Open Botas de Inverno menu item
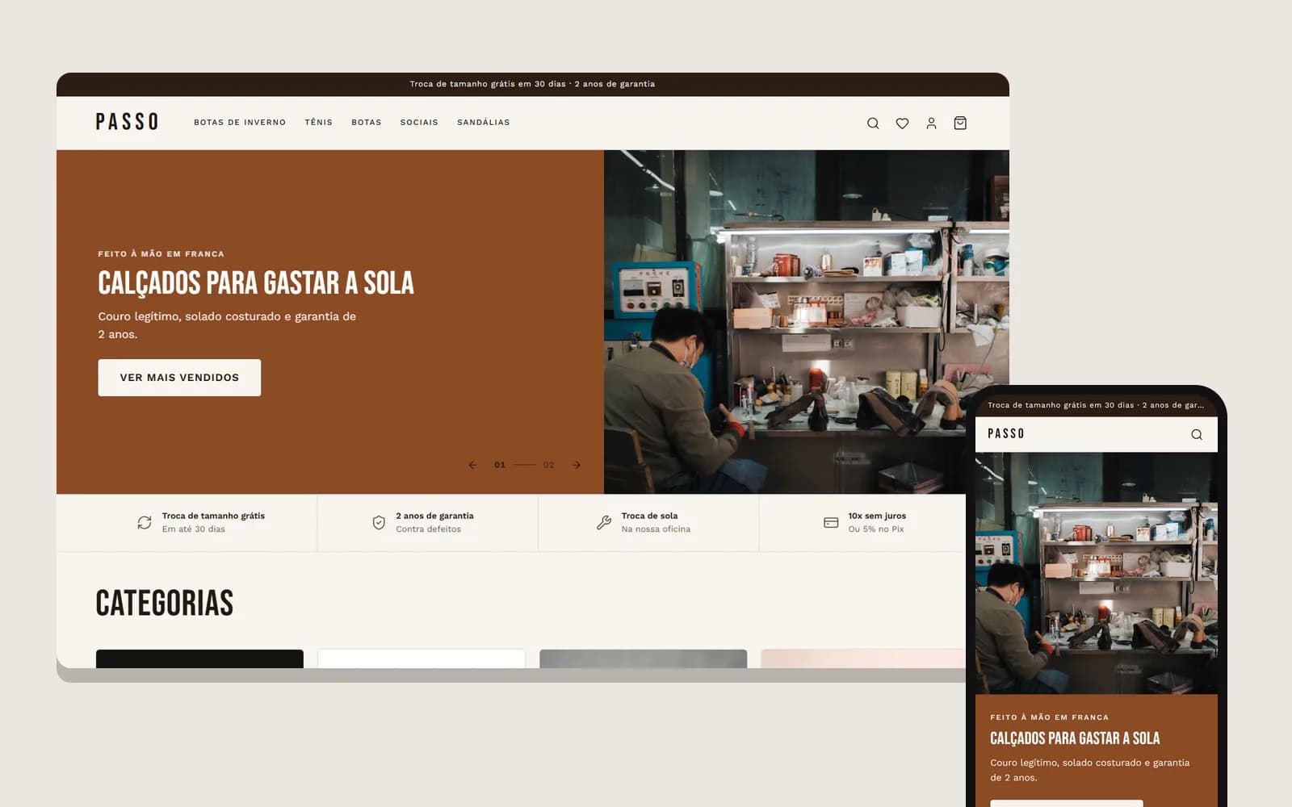This screenshot has height=807, width=1292. [x=240, y=123]
